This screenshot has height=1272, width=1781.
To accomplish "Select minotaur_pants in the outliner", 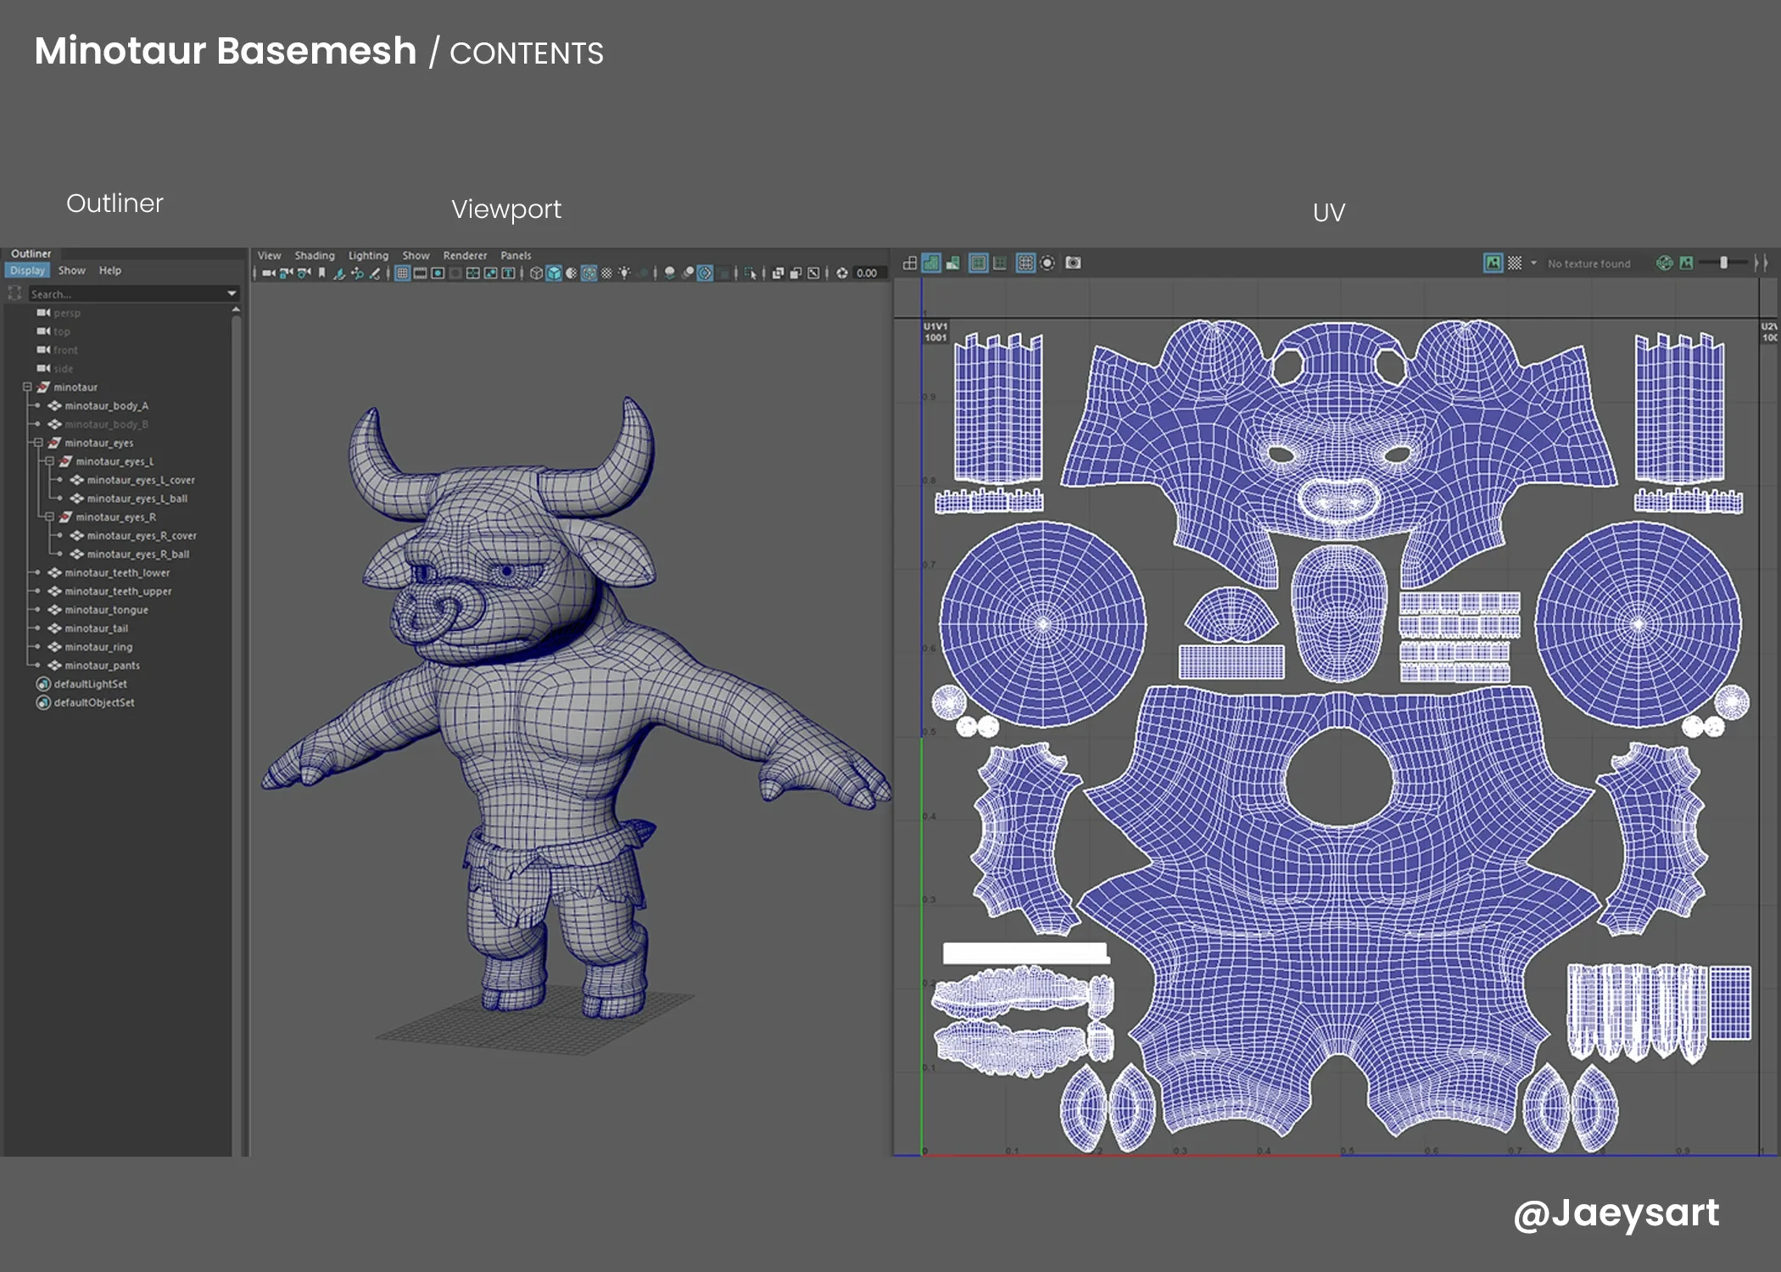I will 102,666.
